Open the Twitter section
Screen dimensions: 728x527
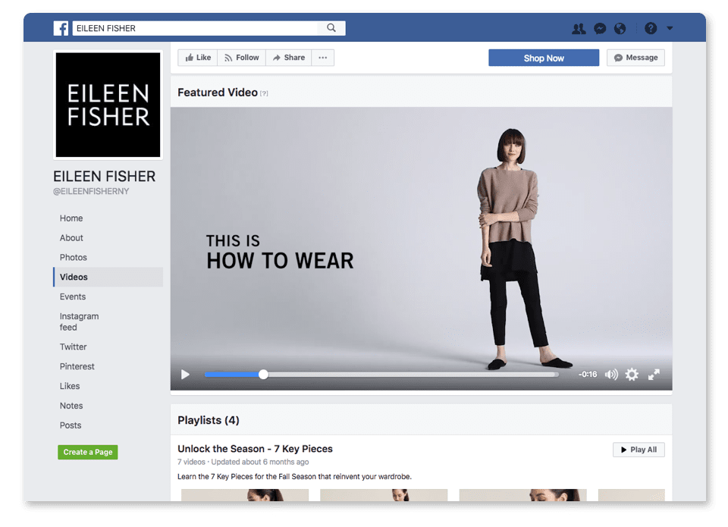coord(73,347)
